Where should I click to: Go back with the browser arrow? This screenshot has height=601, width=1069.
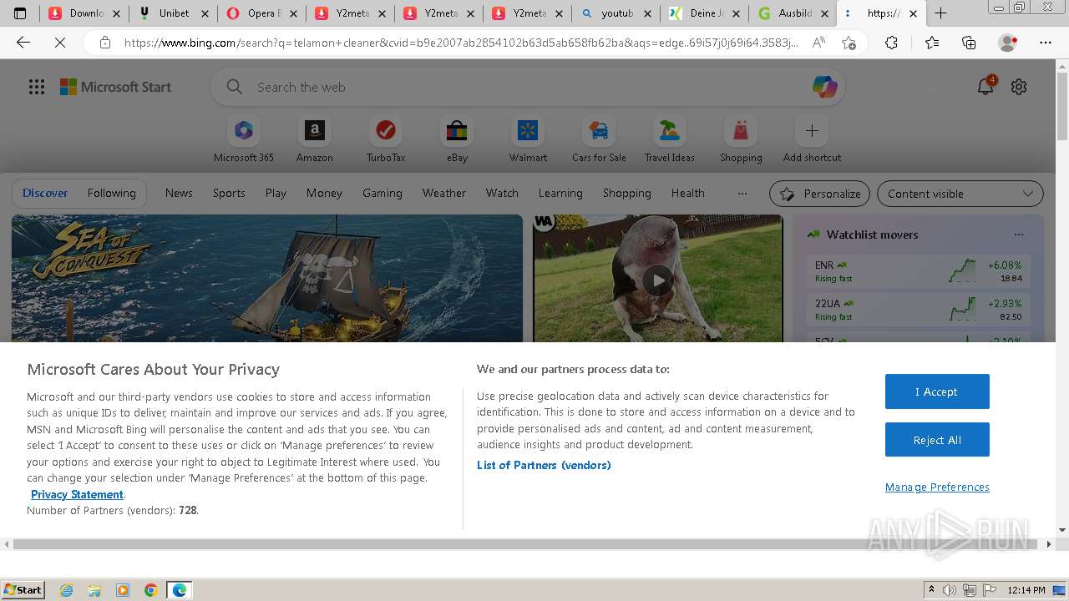(23, 43)
